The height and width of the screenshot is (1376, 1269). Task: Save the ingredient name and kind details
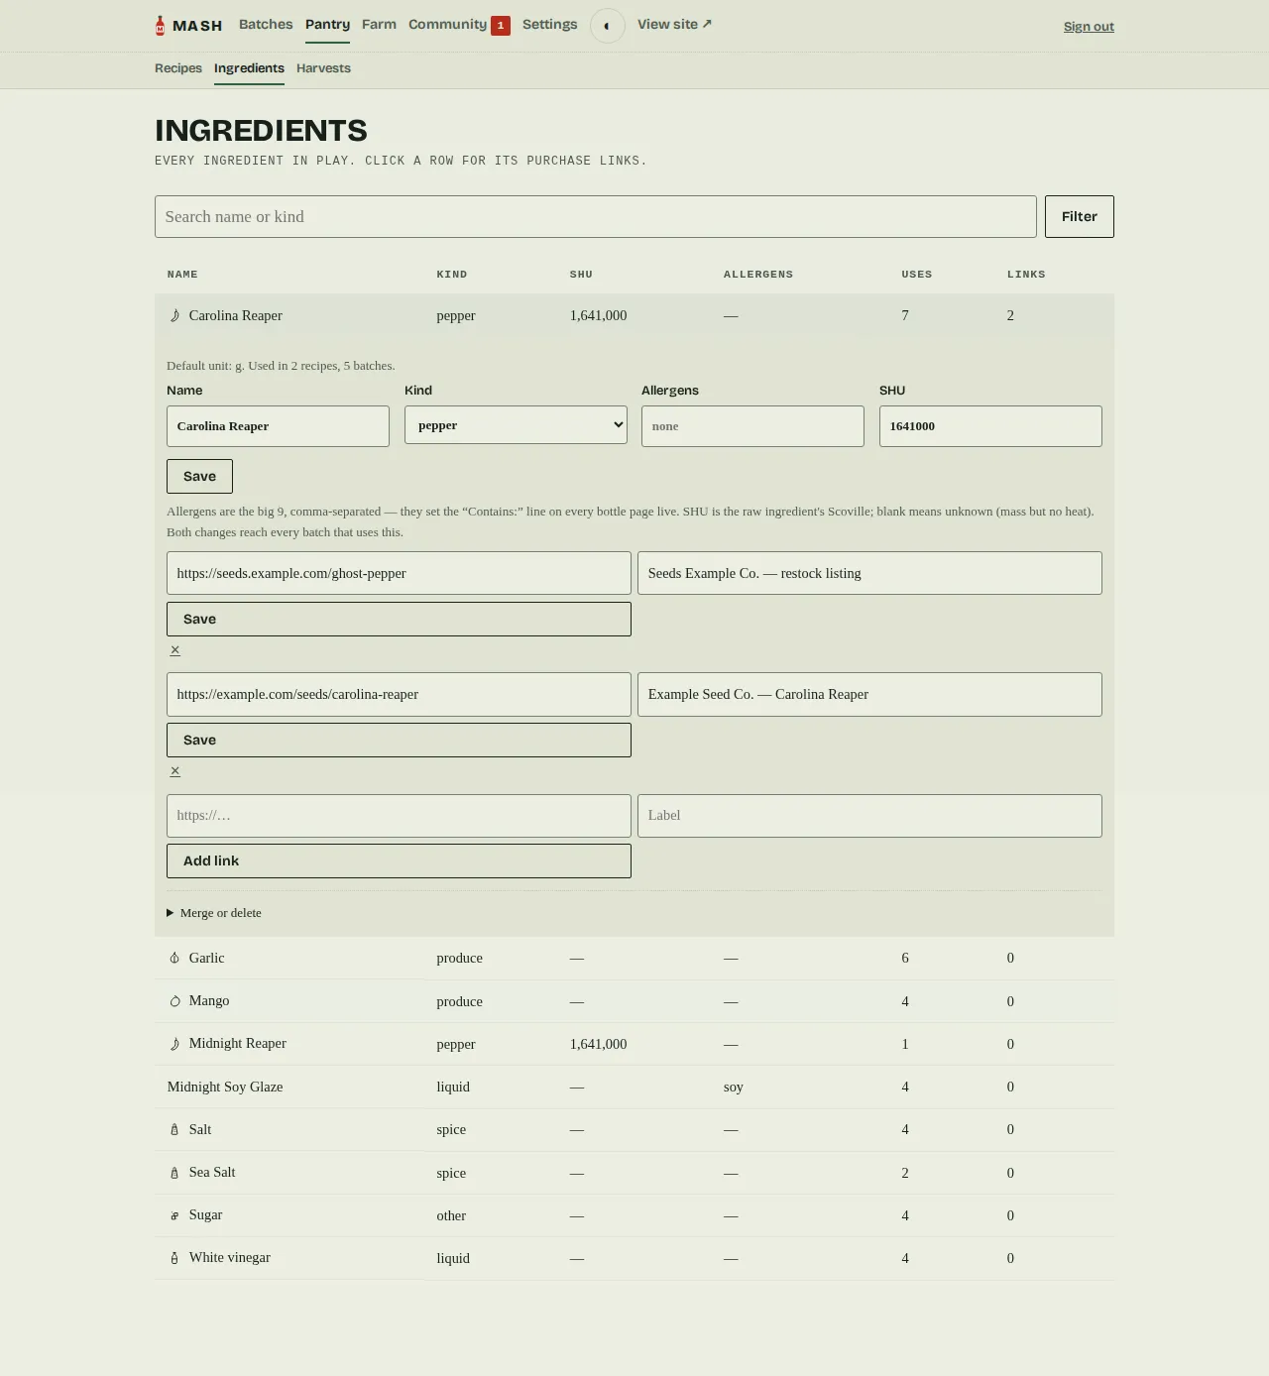click(199, 476)
